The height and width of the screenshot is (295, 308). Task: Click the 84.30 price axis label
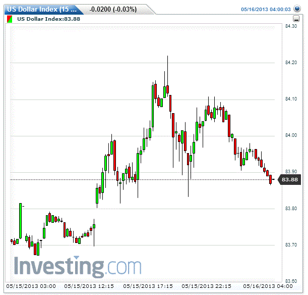[291, 26]
